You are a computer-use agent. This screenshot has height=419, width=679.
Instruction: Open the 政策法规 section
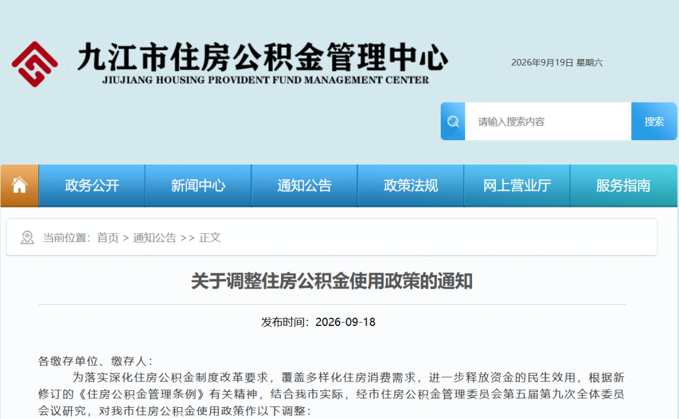click(x=411, y=186)
